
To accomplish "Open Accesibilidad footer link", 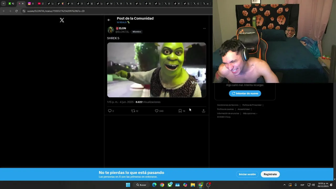I will click(x=244, y=109).
